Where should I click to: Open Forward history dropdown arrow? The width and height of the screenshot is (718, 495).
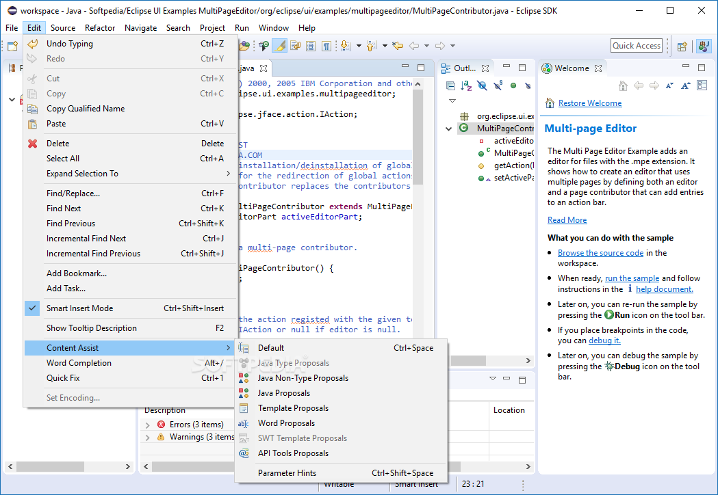point(452,46)
